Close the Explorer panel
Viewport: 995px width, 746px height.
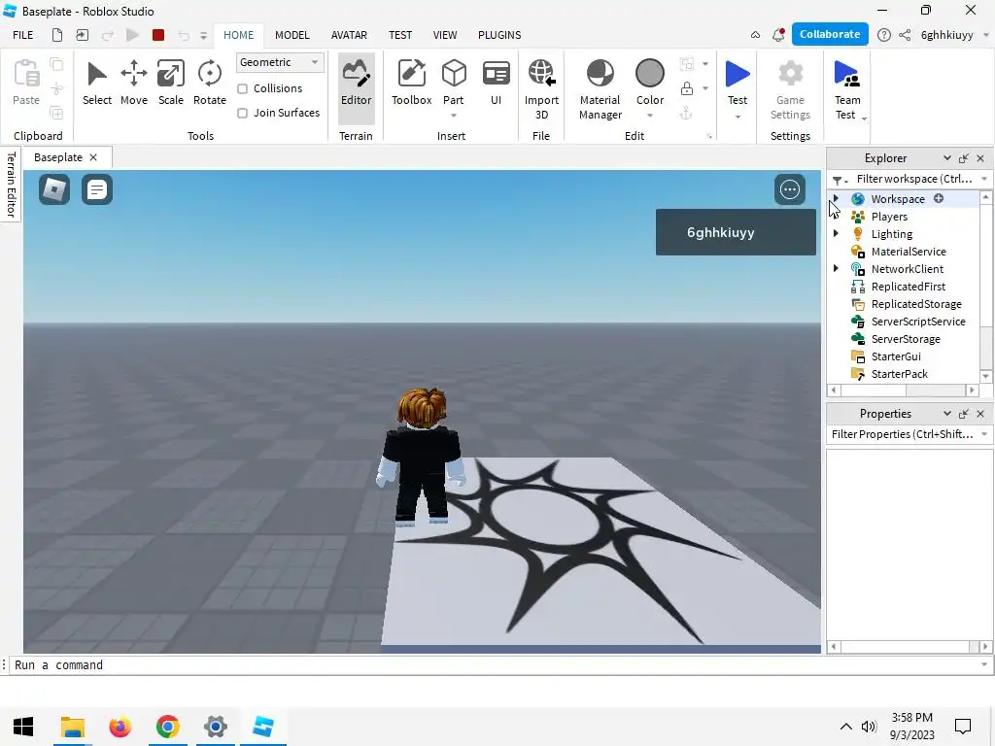(980, 158)
